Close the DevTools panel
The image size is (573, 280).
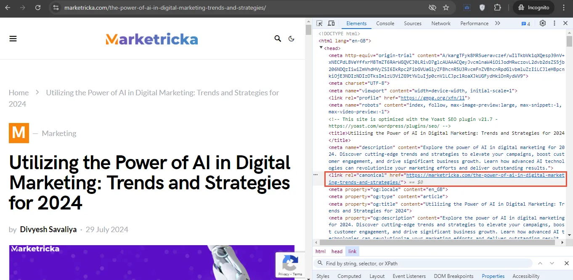[x=565, y=23]
